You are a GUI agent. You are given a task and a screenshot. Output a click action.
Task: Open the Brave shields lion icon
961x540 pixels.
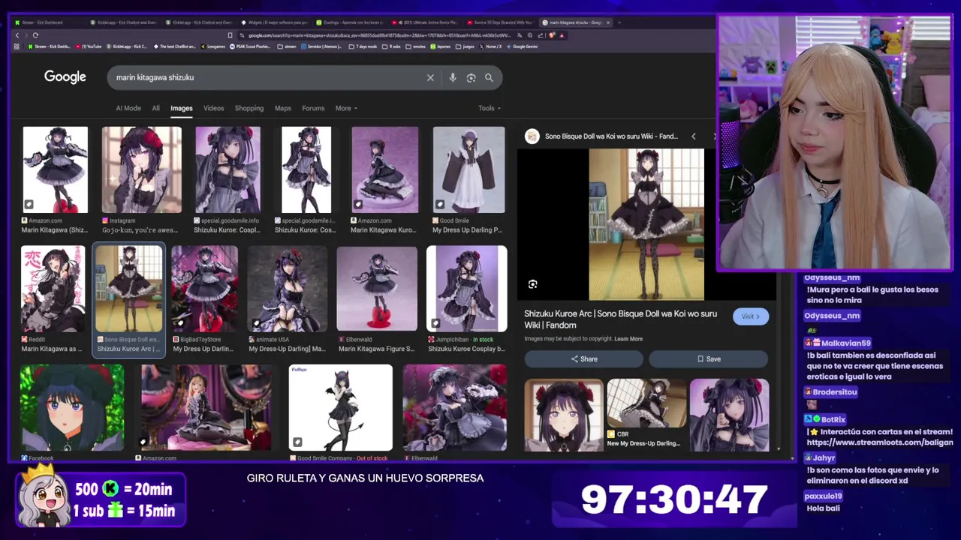click(x=552, y=35)
